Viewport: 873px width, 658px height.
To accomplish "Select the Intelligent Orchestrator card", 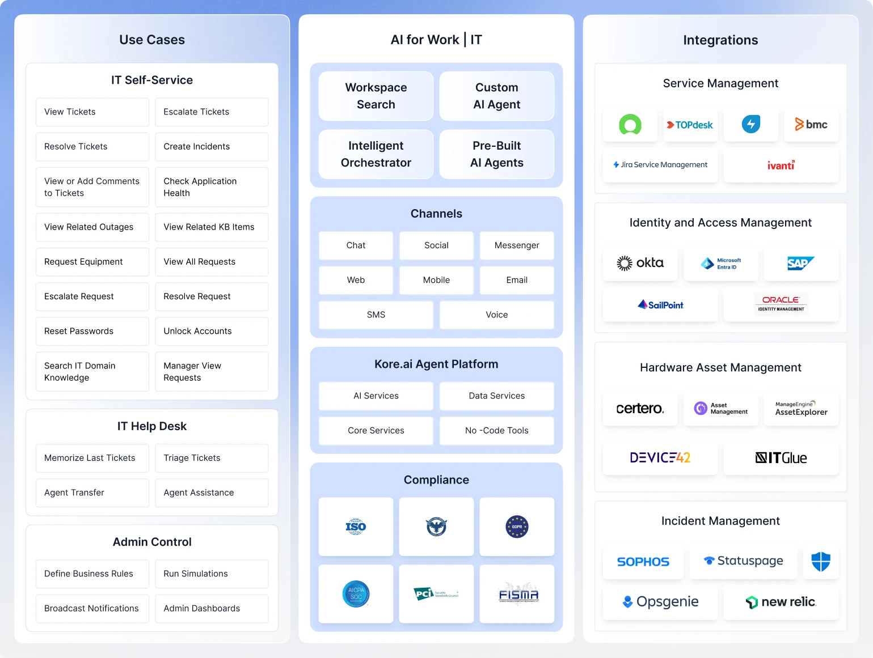I will pyautogui.click(x=376, y=154).
